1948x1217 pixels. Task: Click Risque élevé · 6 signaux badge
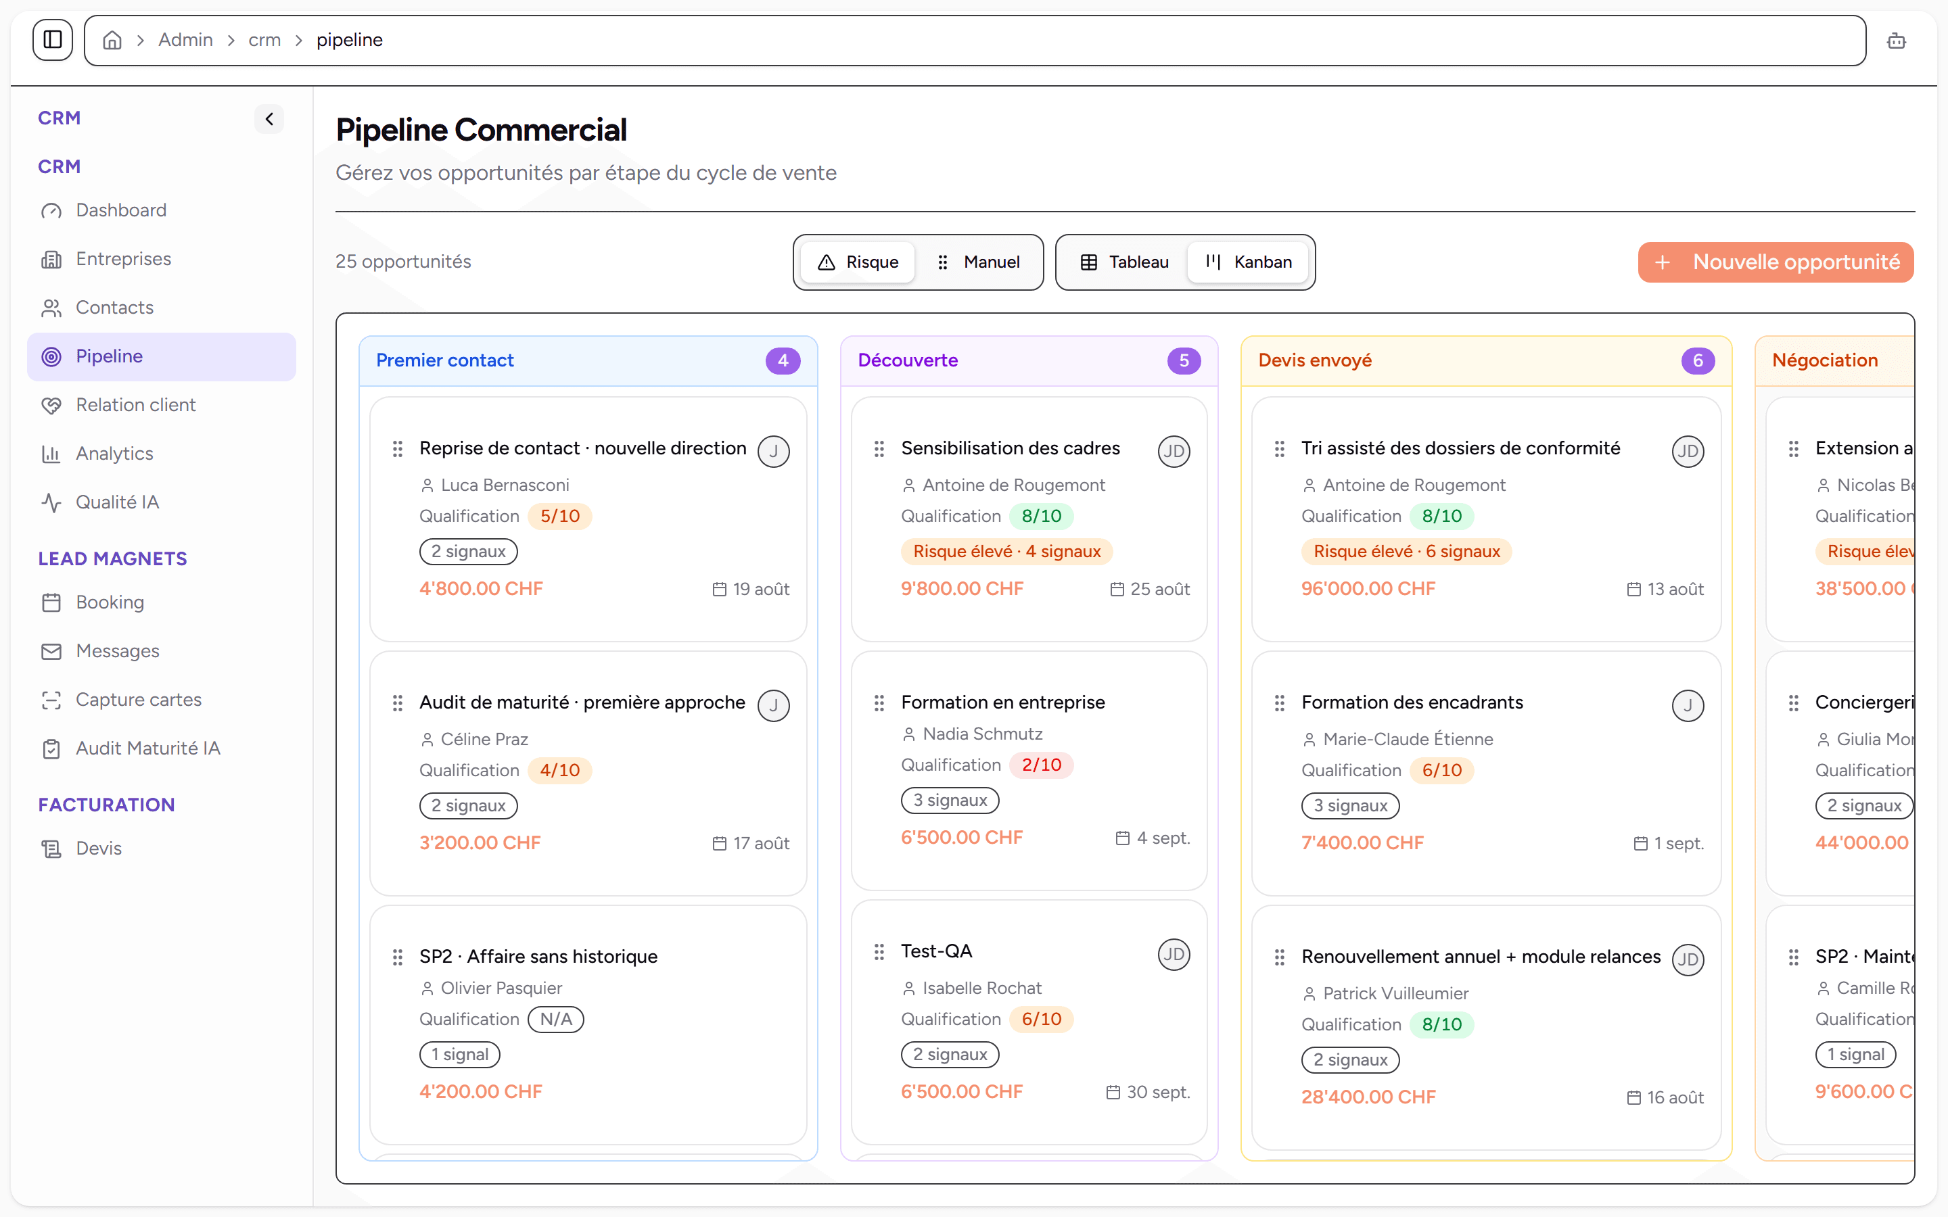[x=1407, y=551]
